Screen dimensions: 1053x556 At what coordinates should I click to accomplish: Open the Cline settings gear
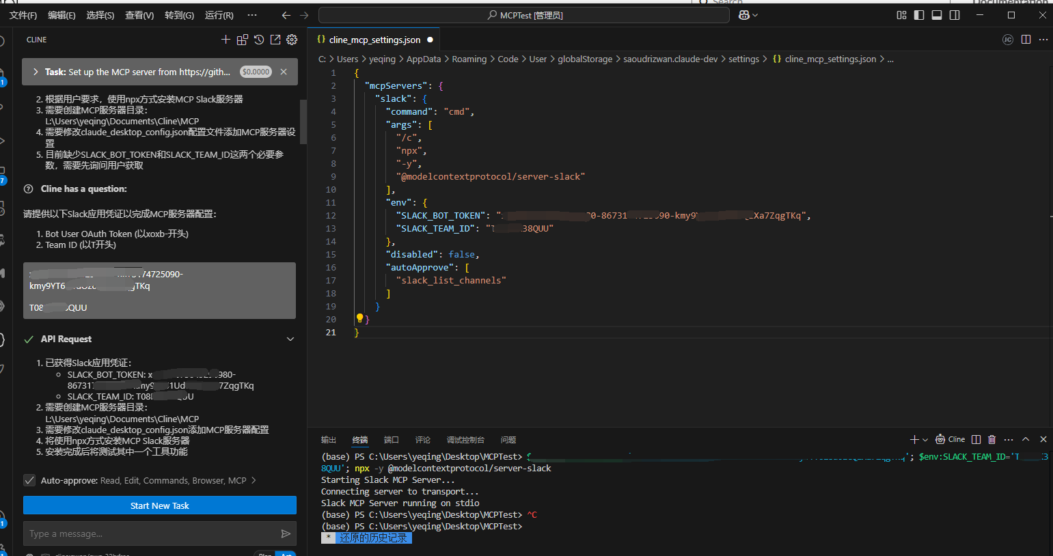click(292, 40)
